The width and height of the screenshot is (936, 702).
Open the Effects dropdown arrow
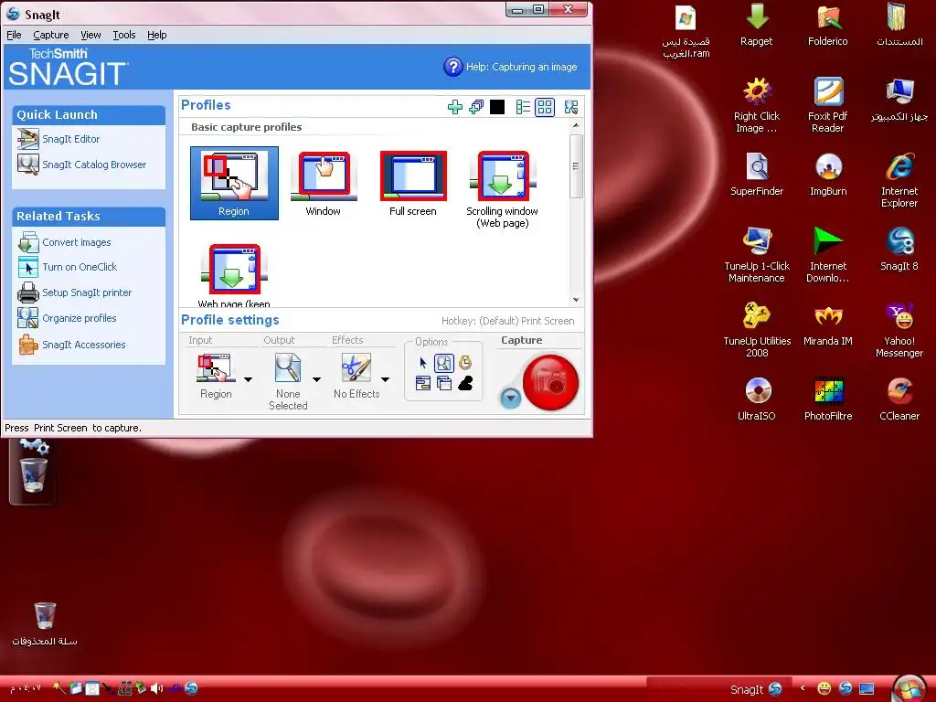tap(385, 379)
